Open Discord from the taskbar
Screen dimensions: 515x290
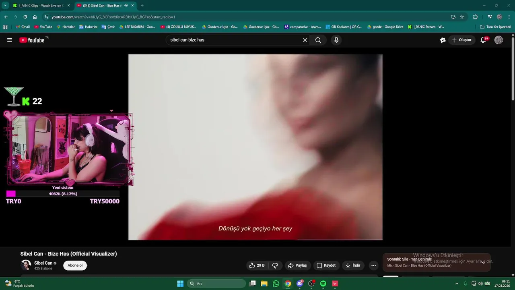click(x=299, y=284)
